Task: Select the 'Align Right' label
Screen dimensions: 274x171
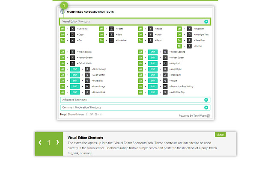Action: click(x=176, y=69)
